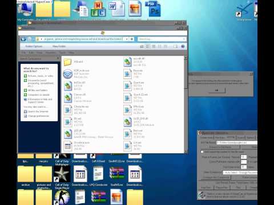Open the Edit menu in Explorer
Screen dimensions: 274x205
click(31, 52)
